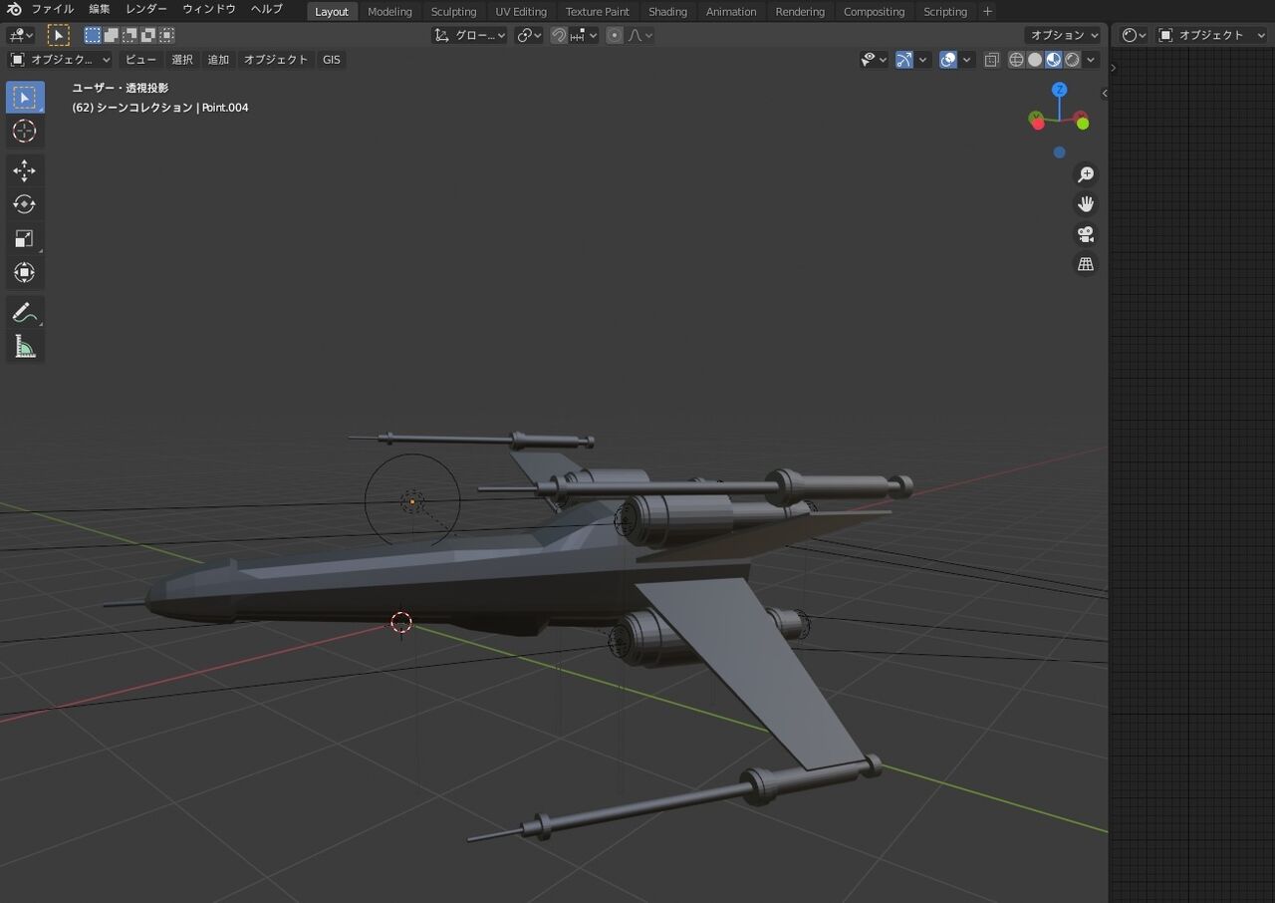
Task: Open the editor type dropdown
Action: [20, 35]
